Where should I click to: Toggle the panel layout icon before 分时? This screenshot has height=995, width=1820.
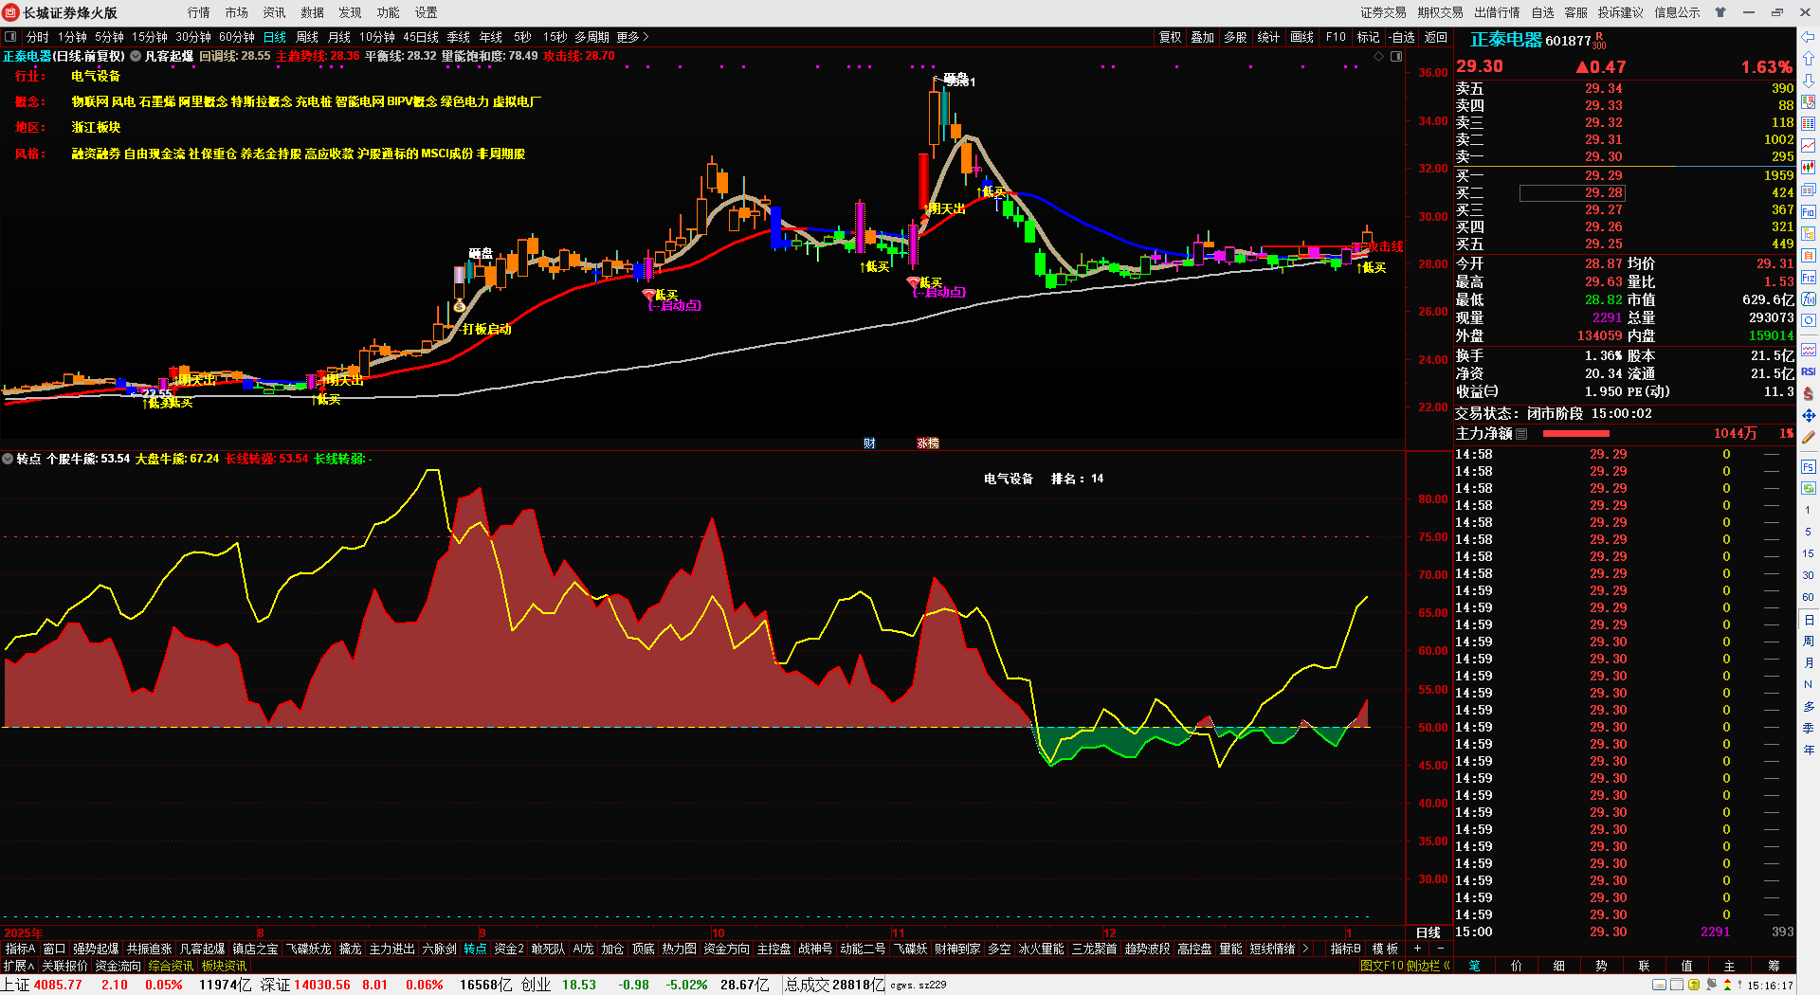10,37
